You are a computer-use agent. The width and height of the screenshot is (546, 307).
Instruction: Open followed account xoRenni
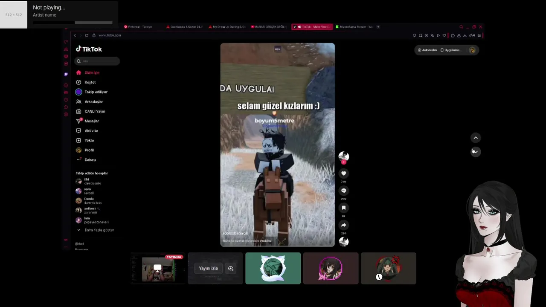[87, 210]
